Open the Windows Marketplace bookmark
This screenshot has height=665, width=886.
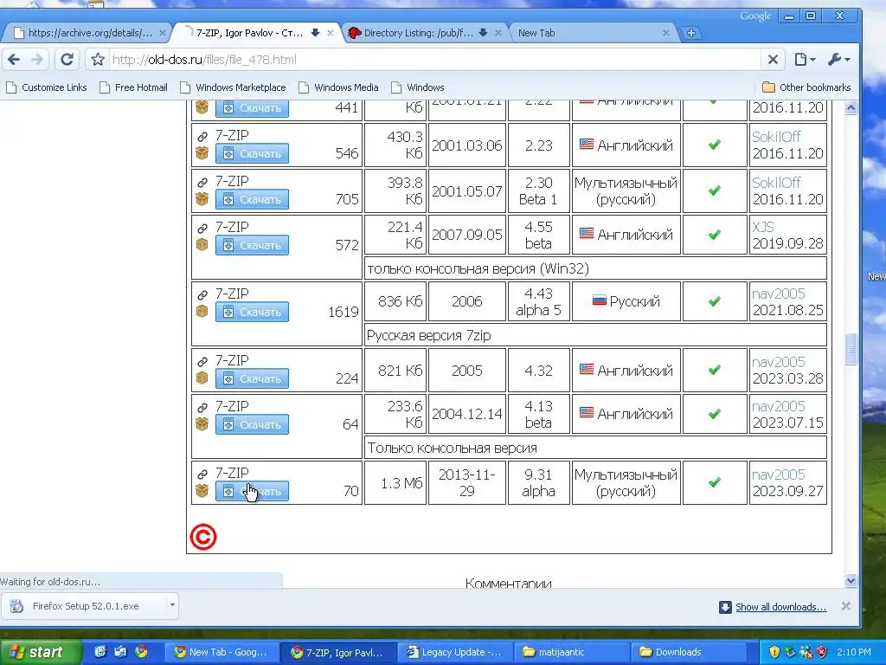pos(233,87)
